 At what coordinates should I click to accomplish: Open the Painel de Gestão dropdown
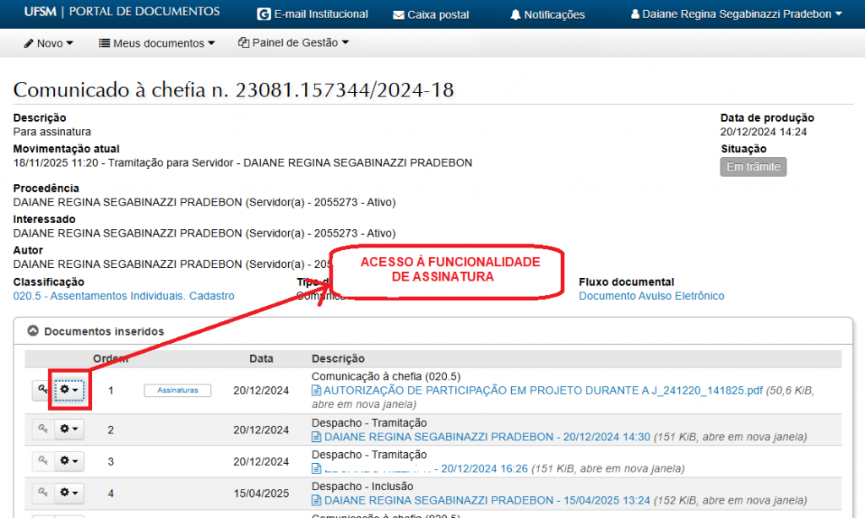[x=293, y=43]
